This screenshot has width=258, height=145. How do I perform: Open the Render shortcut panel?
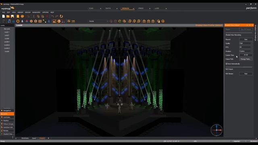point(7,130)
